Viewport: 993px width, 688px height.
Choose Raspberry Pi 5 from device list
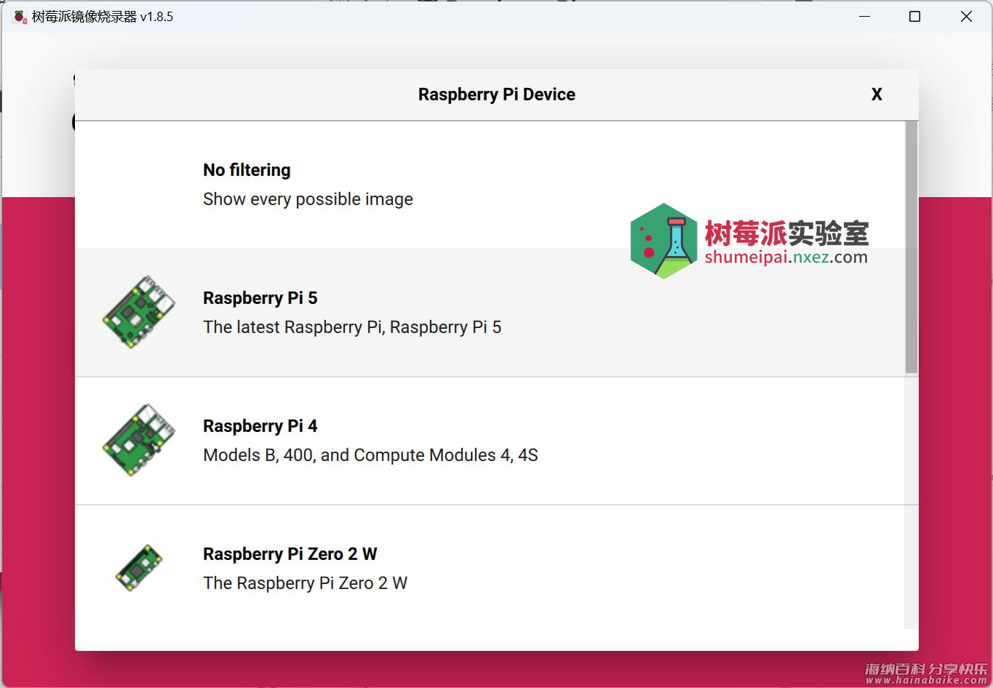pyautogui.click(x=490, y=313)
